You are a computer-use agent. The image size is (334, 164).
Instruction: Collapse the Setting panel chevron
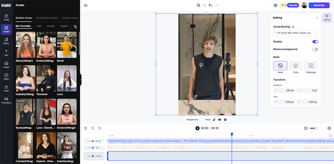317,18
